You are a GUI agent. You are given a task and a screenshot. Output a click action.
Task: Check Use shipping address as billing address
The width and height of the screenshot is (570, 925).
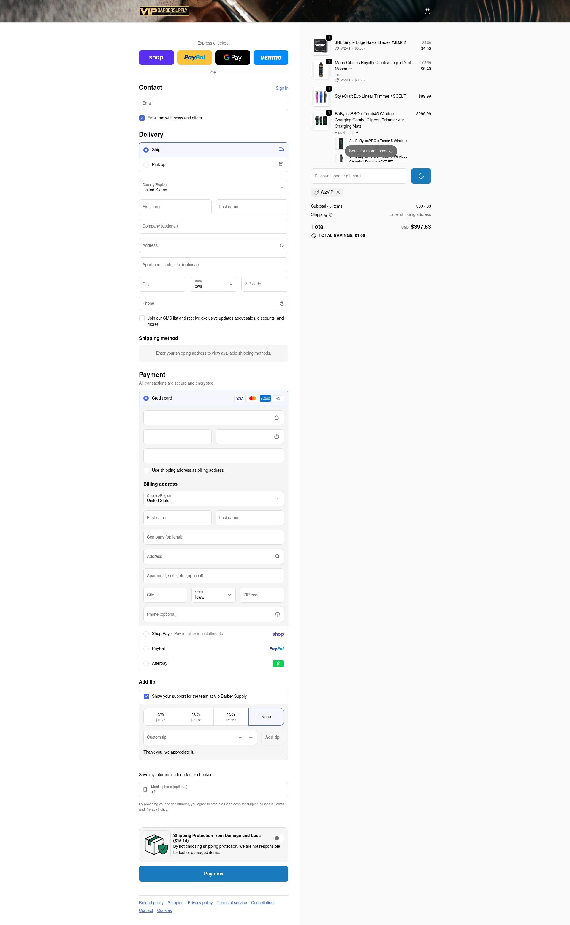coord(146,470)
